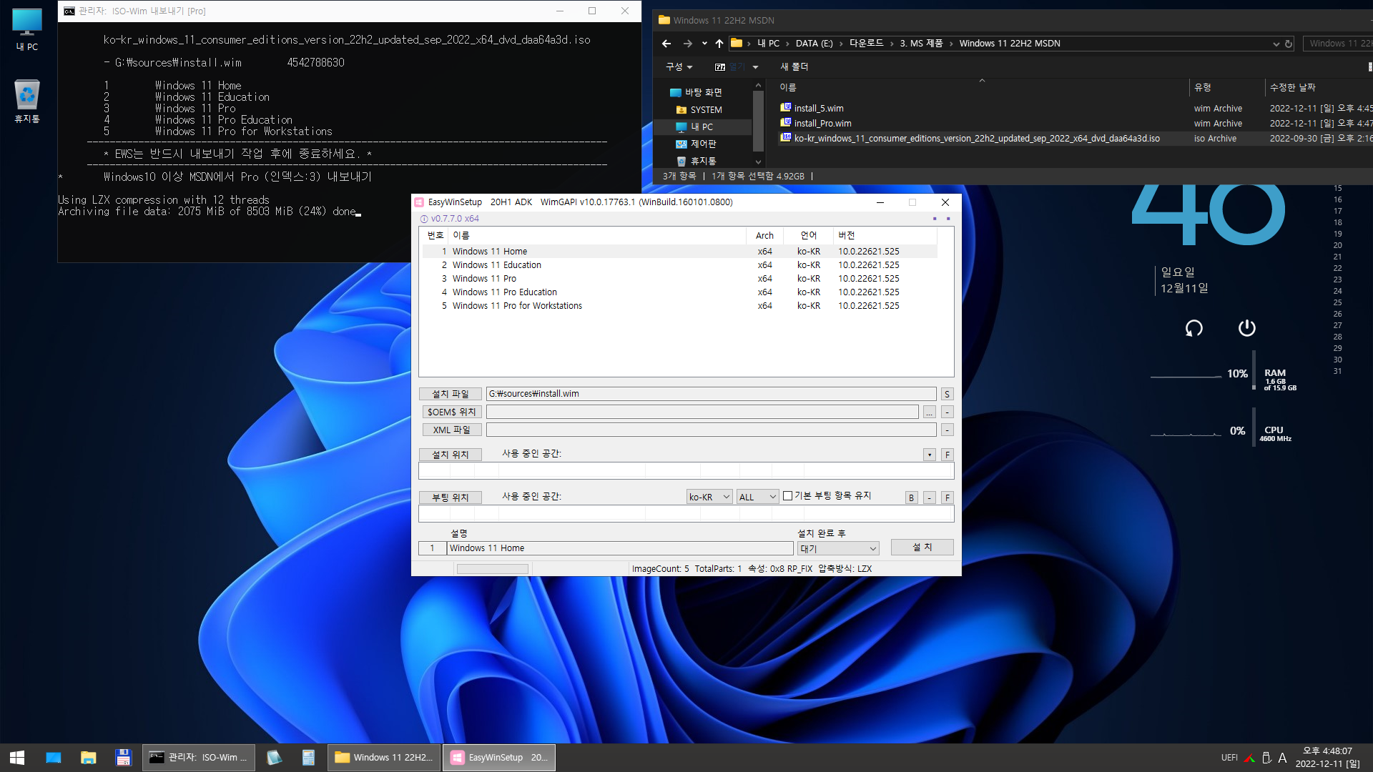Click the notepad-style icon in taskbar
The image size is (1373, 772).
pos(274,757)
